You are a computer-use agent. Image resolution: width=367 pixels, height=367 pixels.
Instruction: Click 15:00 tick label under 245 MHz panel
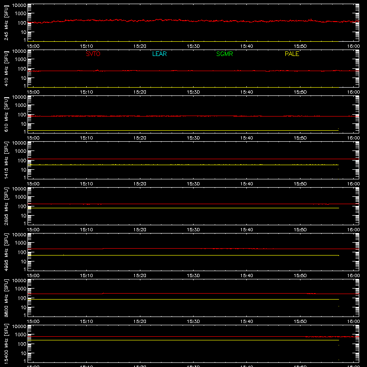coord(33,46)
